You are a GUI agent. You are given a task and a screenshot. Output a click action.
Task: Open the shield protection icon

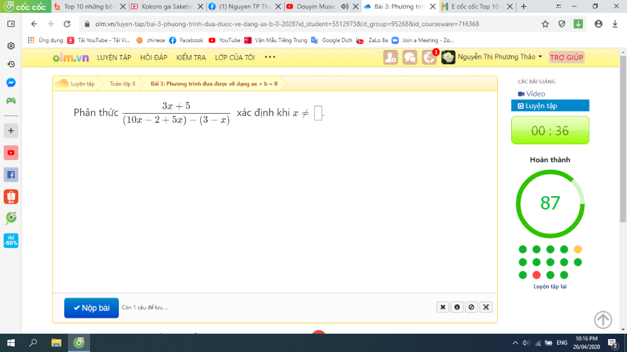[562, 24]
